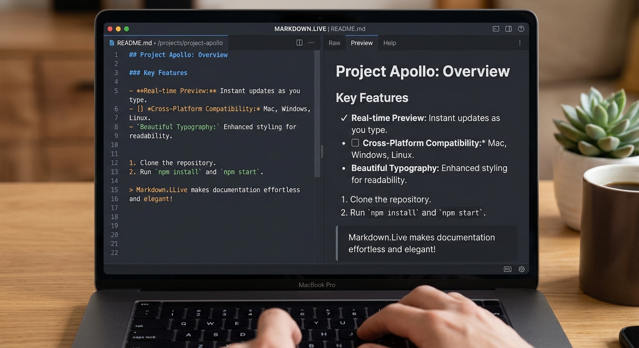Maximize the window with the green button
The image size is (639, 348).
127,29
